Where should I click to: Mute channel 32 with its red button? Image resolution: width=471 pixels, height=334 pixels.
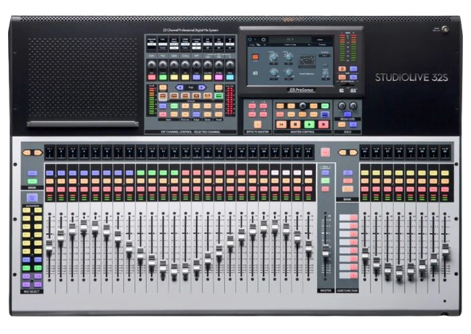pyautogui.click(x=445, y=190)
